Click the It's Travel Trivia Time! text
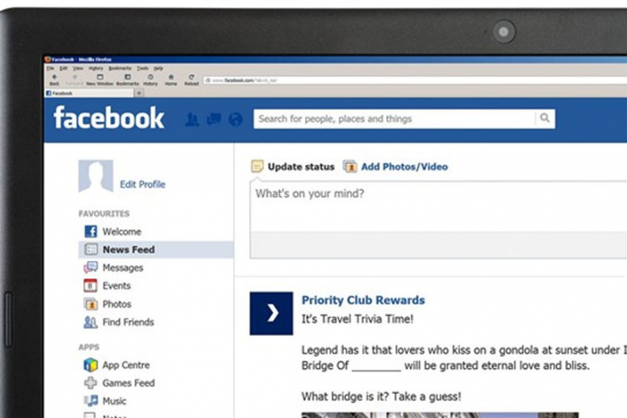The image size is (627, 418). tap(358, 319)
